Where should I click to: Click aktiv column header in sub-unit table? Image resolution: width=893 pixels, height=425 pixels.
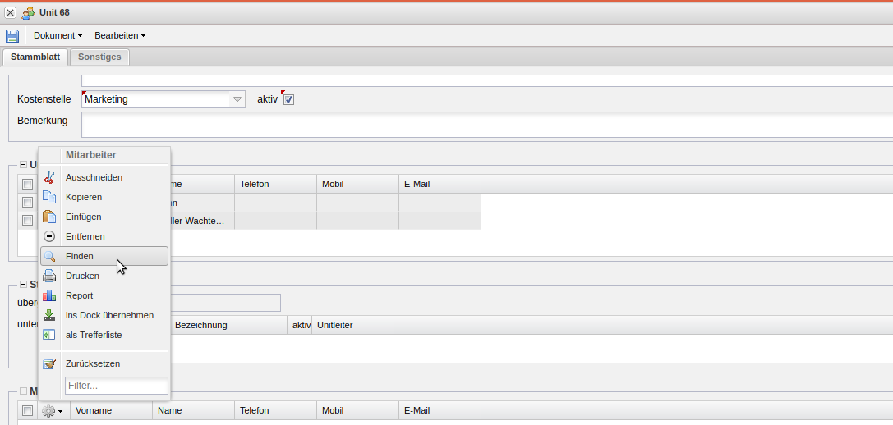point(300,325)
